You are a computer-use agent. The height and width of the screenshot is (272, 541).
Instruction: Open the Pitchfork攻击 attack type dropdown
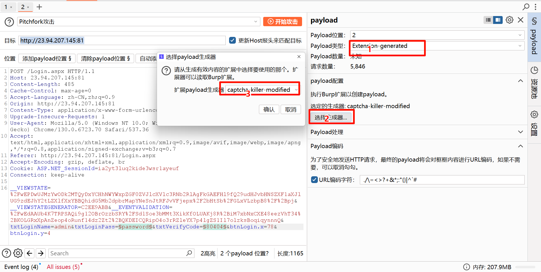point(139,22)
